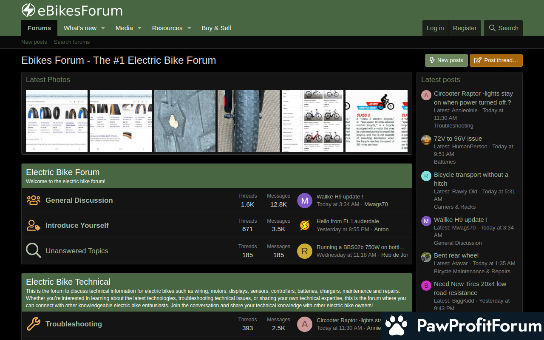Screen dimensions: 544x340
Task: Open the fat tire close-up photo thumbnail
Action: (x=249, y=121)
